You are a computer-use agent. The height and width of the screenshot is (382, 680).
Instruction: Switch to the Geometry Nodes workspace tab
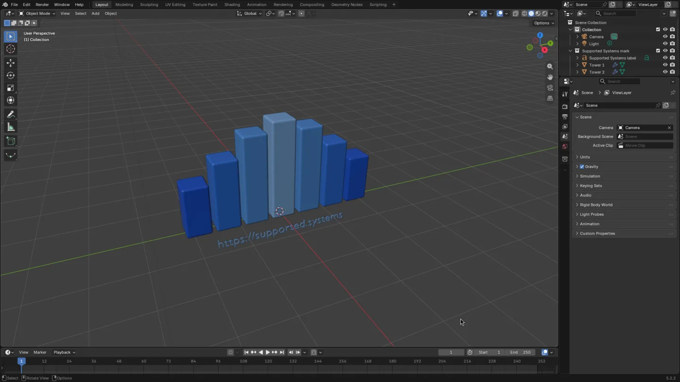pyautogui.click(x=347, y=5)
